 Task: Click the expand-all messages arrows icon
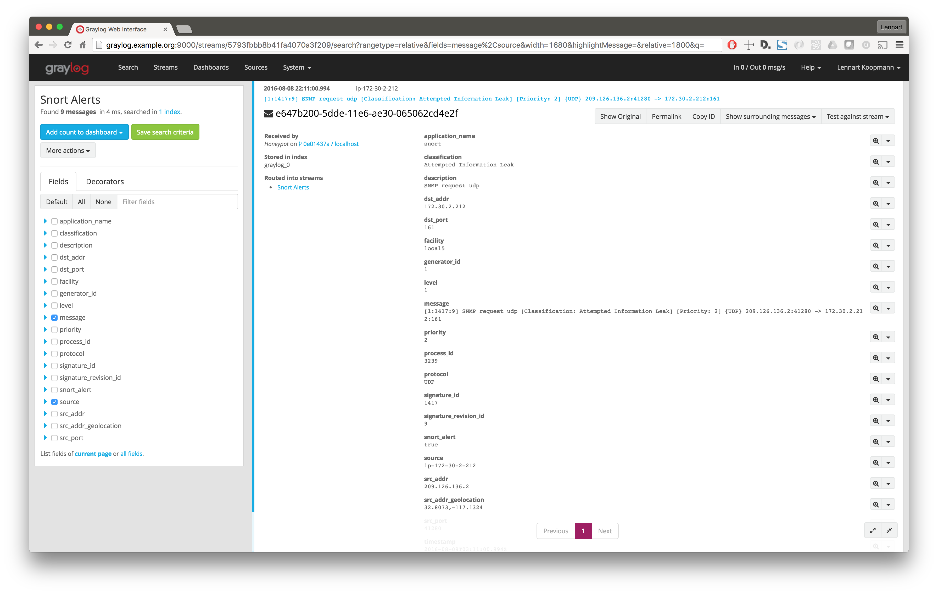pyautogui.click(x=873, y=530)
